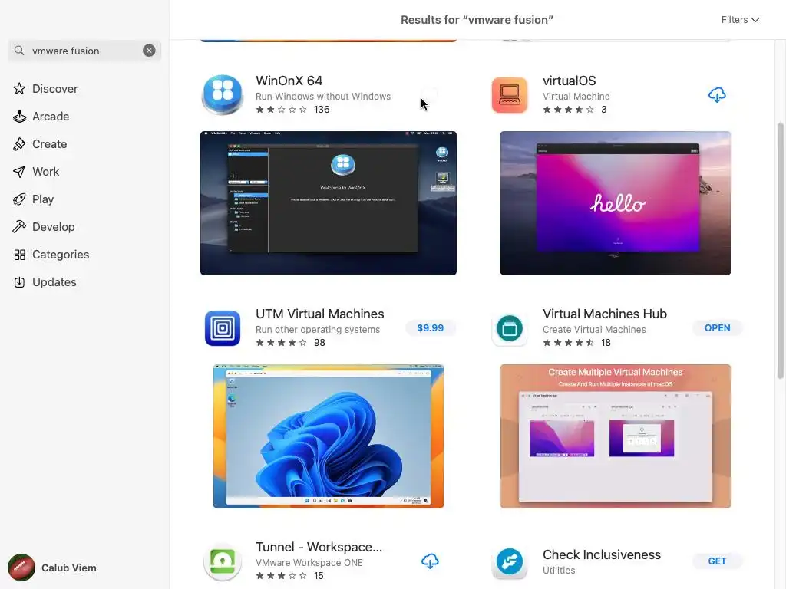Open the Calub Viem account profile
Viewport: 786px width, 589px height.
pyautogui.click(x=52, y=568)
